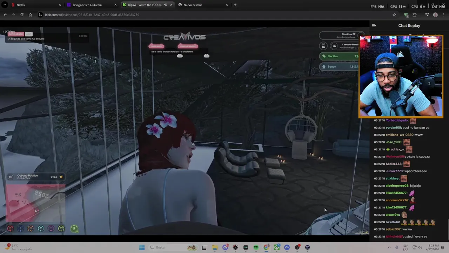Go back with the browser back arrow
This screenshot has height=253, width=449.
coord(5,15)
